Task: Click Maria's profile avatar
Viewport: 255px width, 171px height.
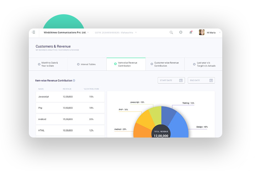Action: tap(202, 32)
